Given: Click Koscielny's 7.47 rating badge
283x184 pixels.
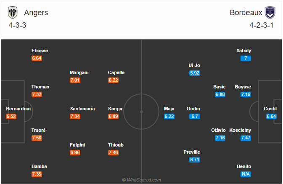Looking at the screenshot, I should [x=246, y=138].
